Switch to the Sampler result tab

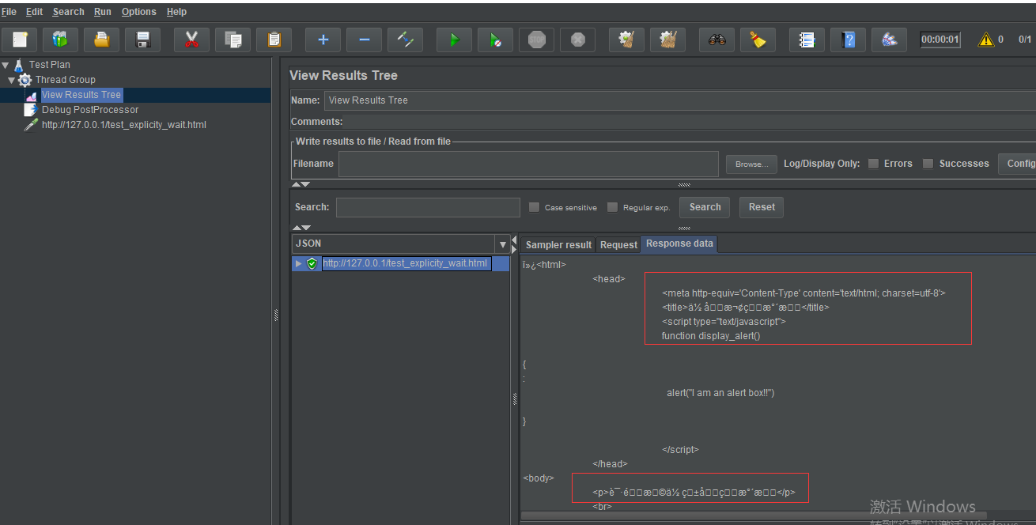click(x=558, y=245)
